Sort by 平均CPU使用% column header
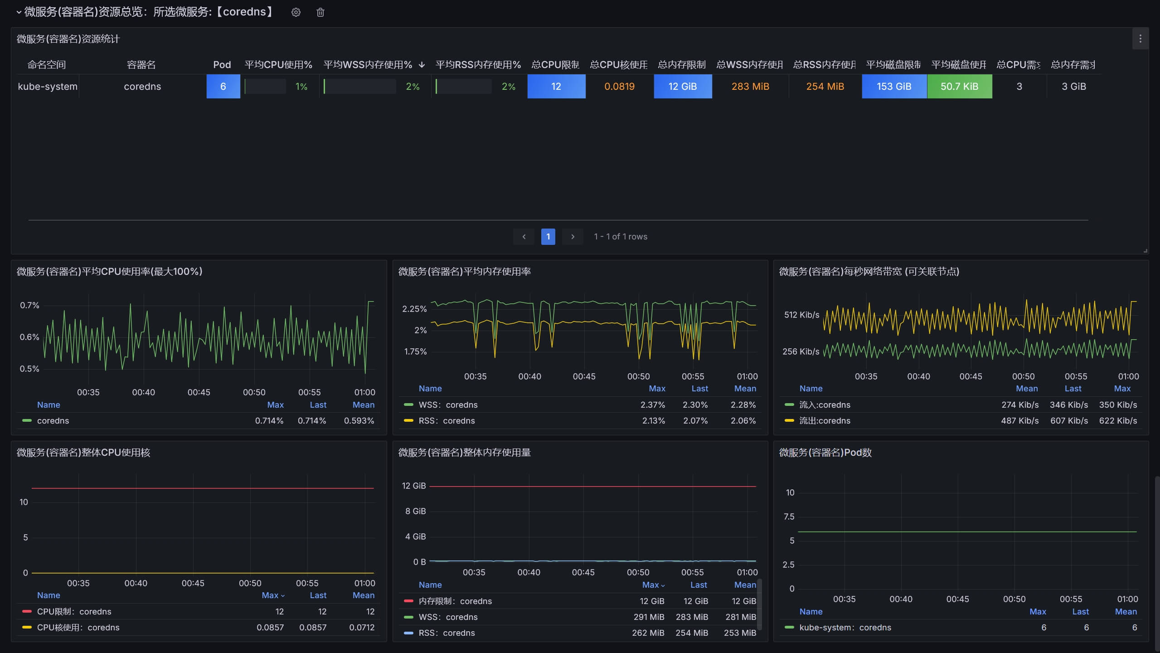This screenshot has width=1160, height=653. [278, 65]
